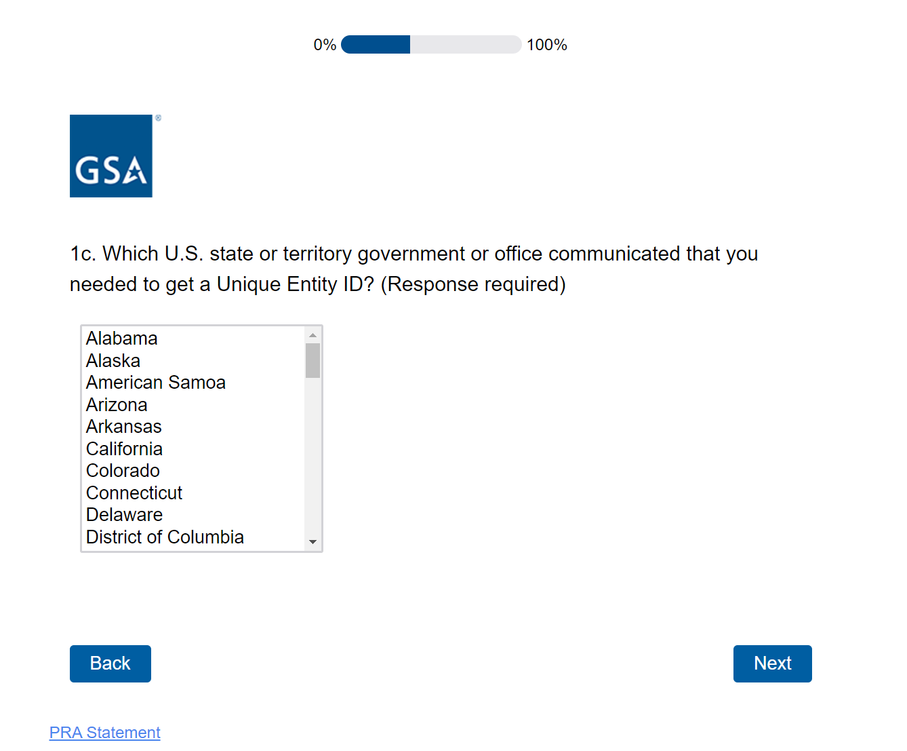Click the state list scrollbar thumb

point(313,360)
